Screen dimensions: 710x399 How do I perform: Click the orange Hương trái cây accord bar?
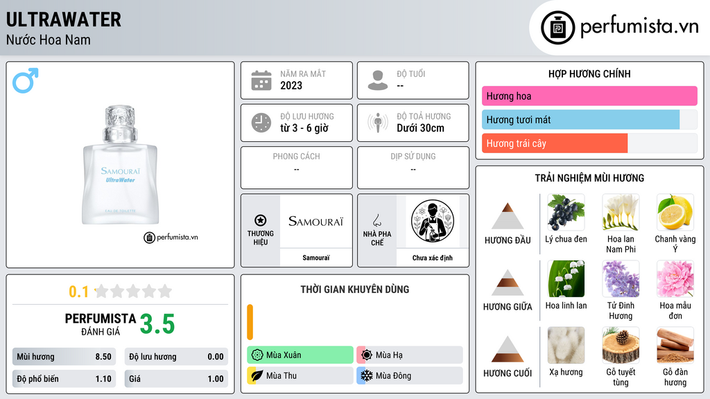tap(555, 143)
